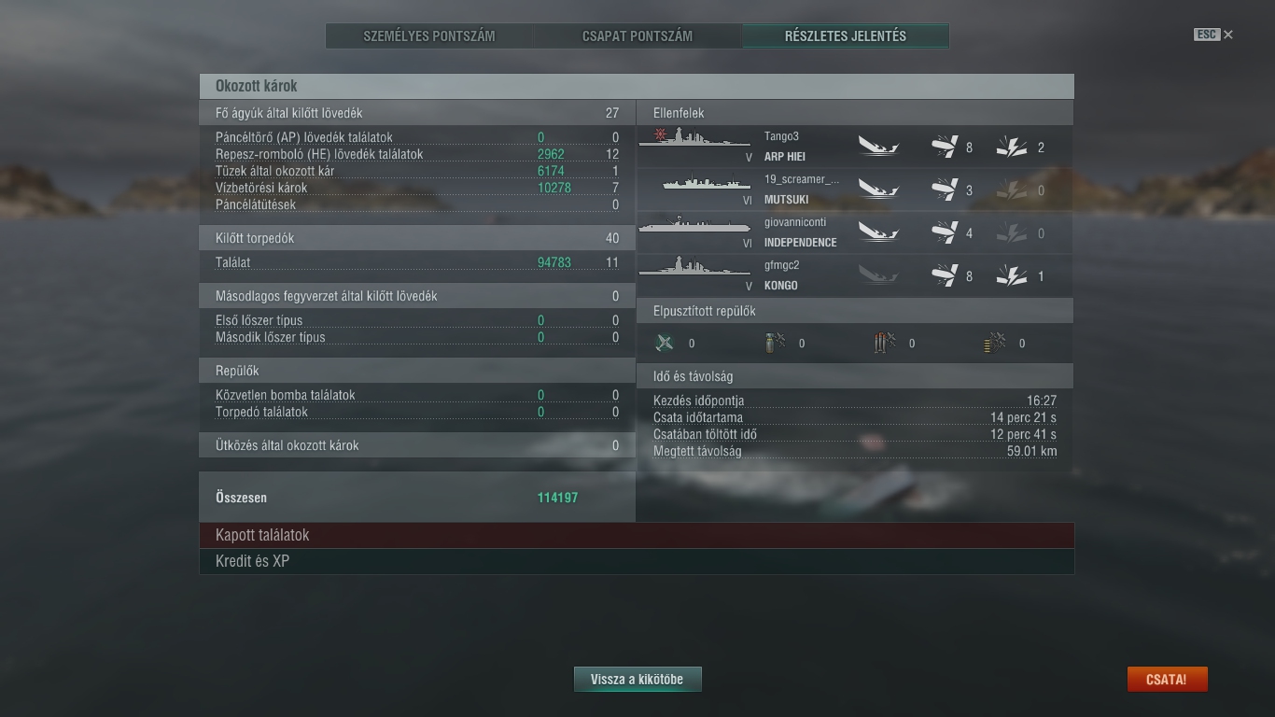The width and height of the screenshot is (1275, 717).
Task: Click the Tango3 player name
Action: (x=781, y=136)
